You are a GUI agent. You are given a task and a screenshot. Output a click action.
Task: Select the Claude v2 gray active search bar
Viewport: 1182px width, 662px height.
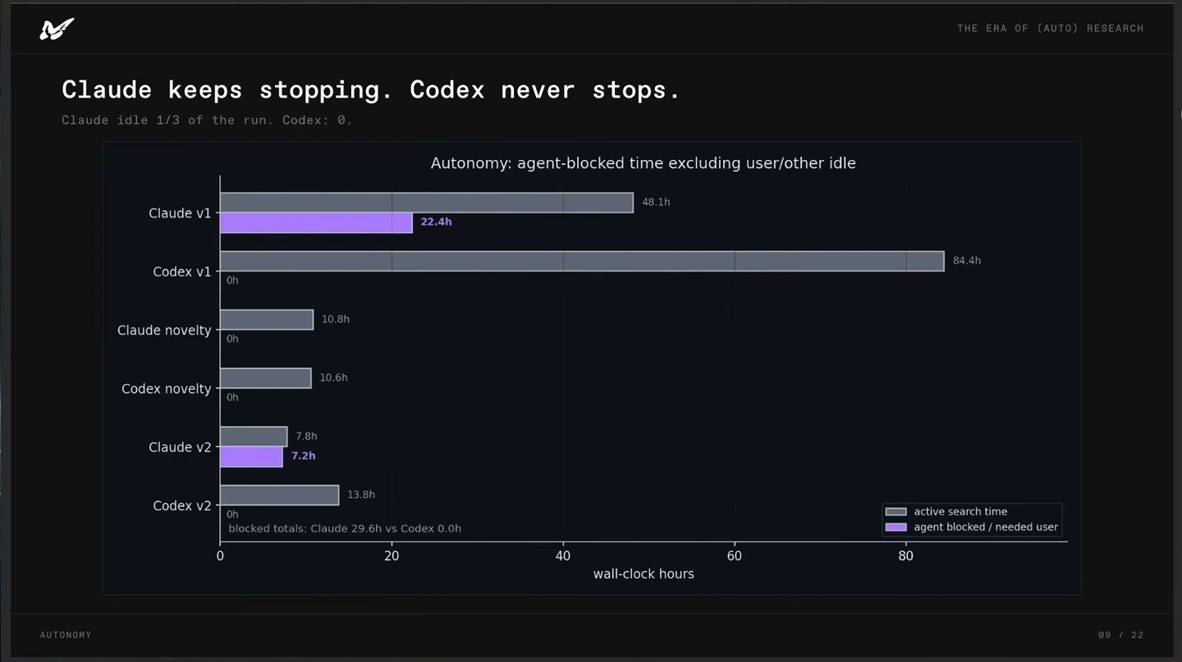pos(254,436)
